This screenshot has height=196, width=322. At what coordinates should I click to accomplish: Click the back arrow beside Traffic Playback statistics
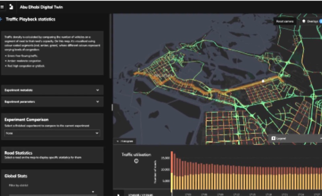(1, 19)
